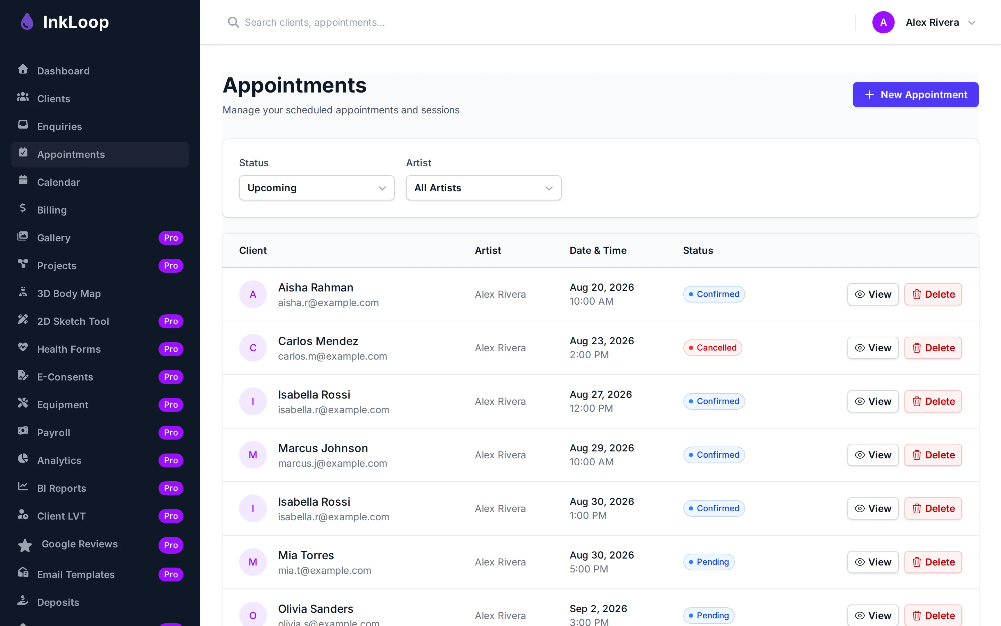Viewport: 1001px width, 626px height.
Task: Click the Google Reviews star icon
Action: [25, 545]
